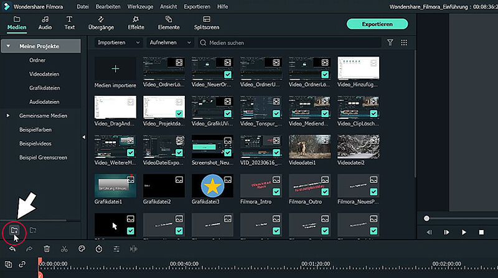Image resolution: width=498 pixels, height=278 pixels.
Task: Open Beispielvideos
Action: (35, 144)
